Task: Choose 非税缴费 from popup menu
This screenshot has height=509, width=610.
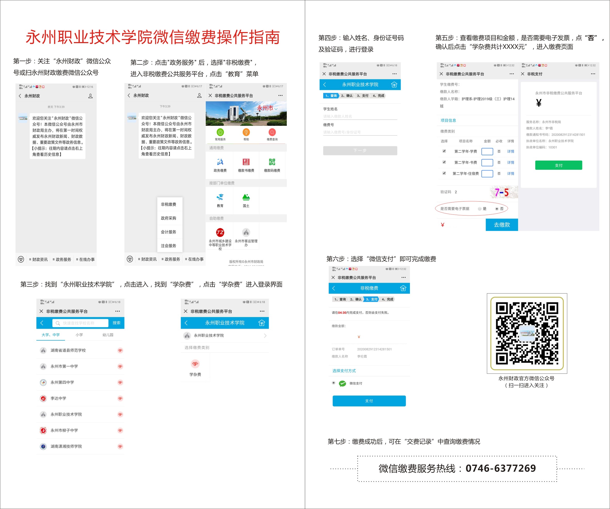Action: [170, 204]
